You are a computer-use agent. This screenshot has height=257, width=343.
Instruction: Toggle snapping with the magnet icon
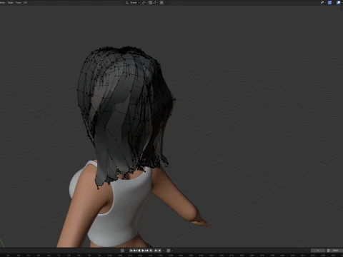point(150,3)
